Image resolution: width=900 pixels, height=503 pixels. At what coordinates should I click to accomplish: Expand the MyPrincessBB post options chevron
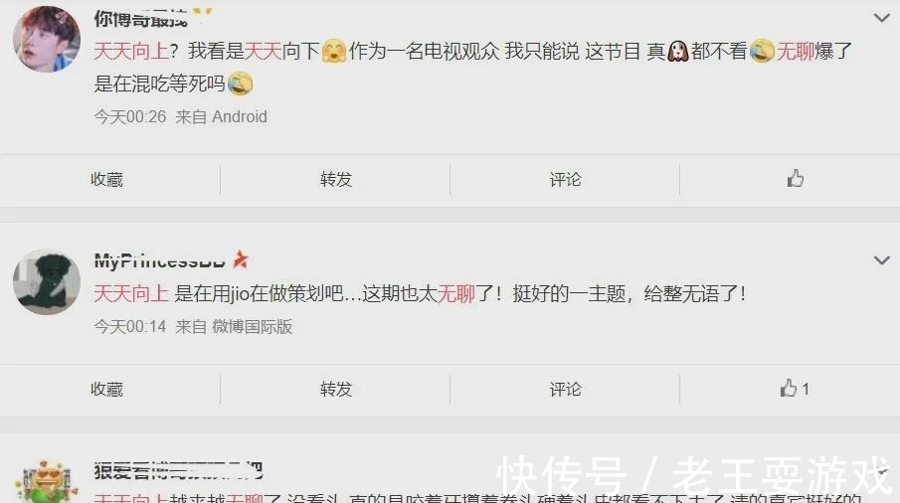882,260
